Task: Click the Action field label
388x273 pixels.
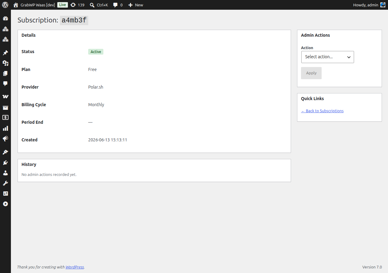Action: point(307,48)
